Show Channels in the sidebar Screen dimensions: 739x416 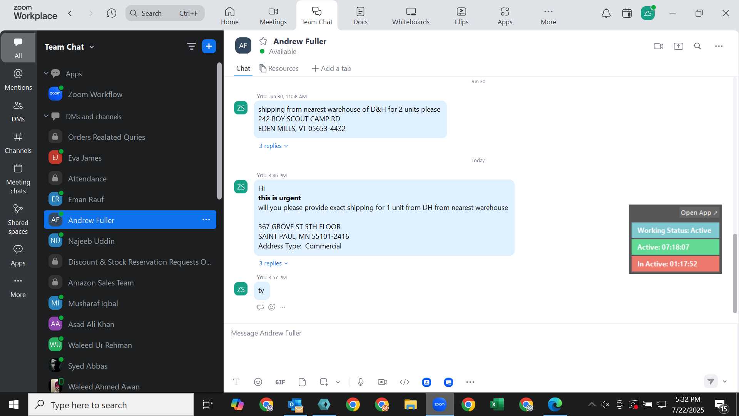(18, 143)
